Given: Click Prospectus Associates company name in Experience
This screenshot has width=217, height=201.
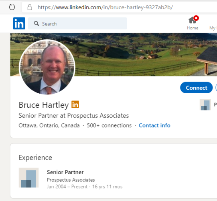Looking at the screenshot, I should (x=71, y=180).
